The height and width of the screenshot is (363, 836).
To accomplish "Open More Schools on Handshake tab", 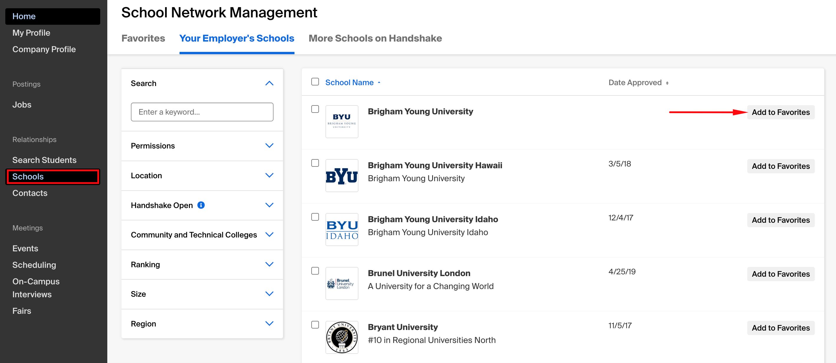I will click(x=375, y=38).
